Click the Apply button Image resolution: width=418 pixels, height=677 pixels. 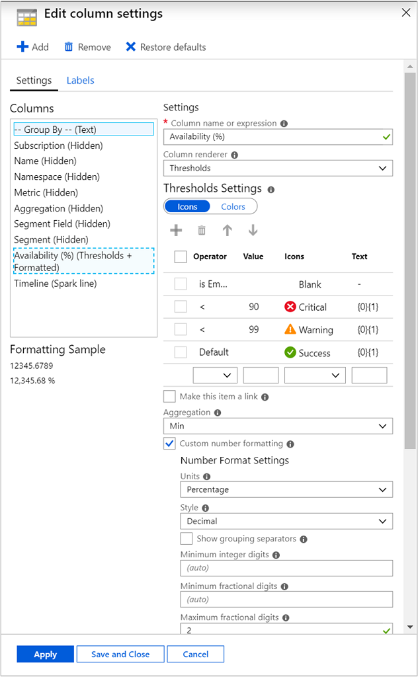(45, 654)
